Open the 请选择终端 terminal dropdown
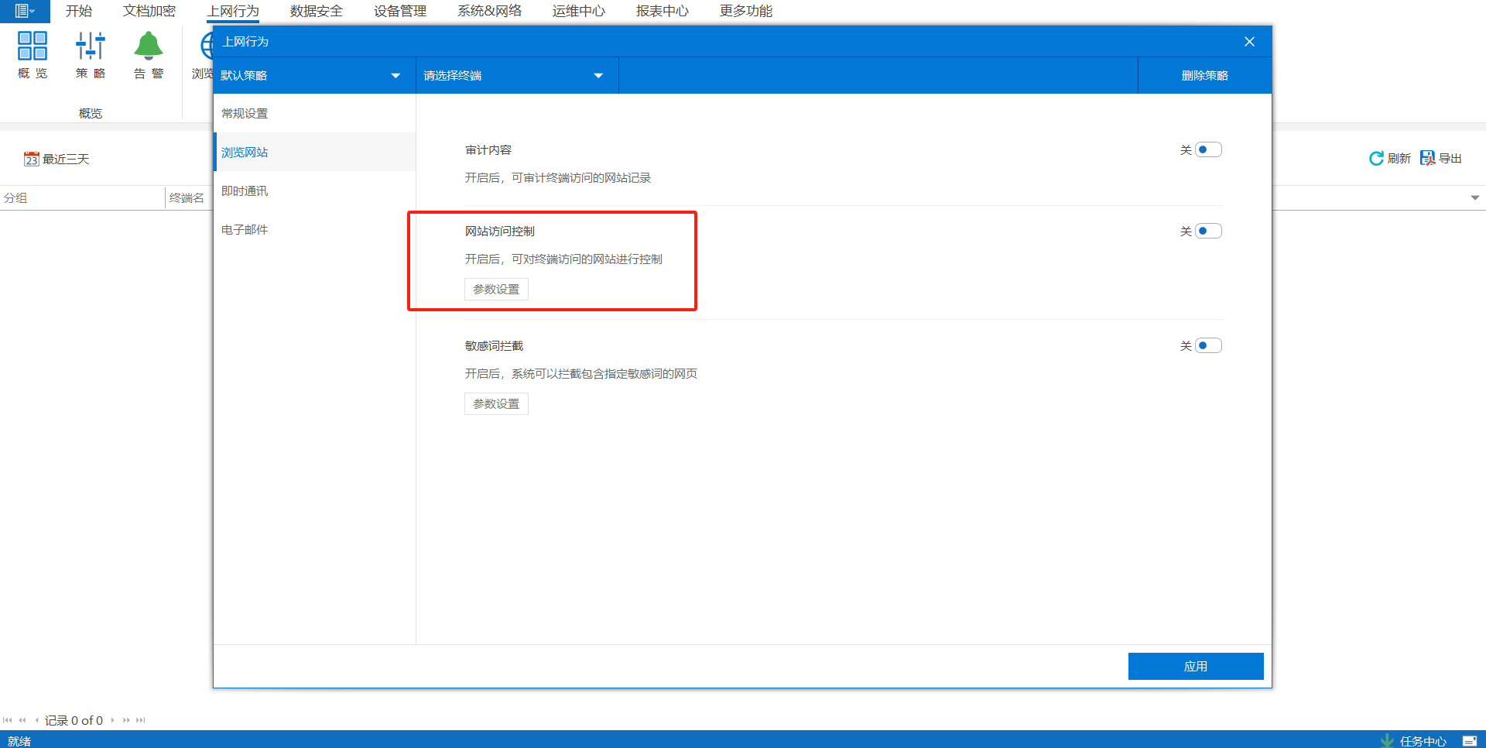The image size is (1486, 748). click(597, 76)
